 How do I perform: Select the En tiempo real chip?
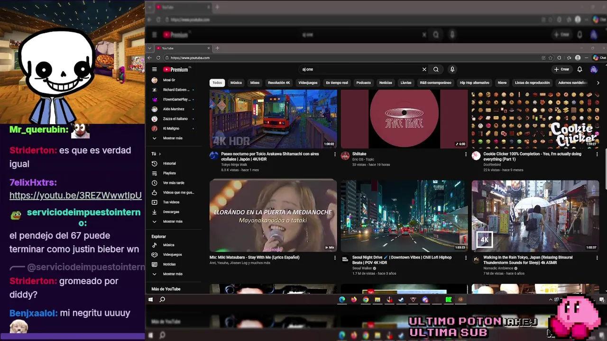tap(337, 83)
